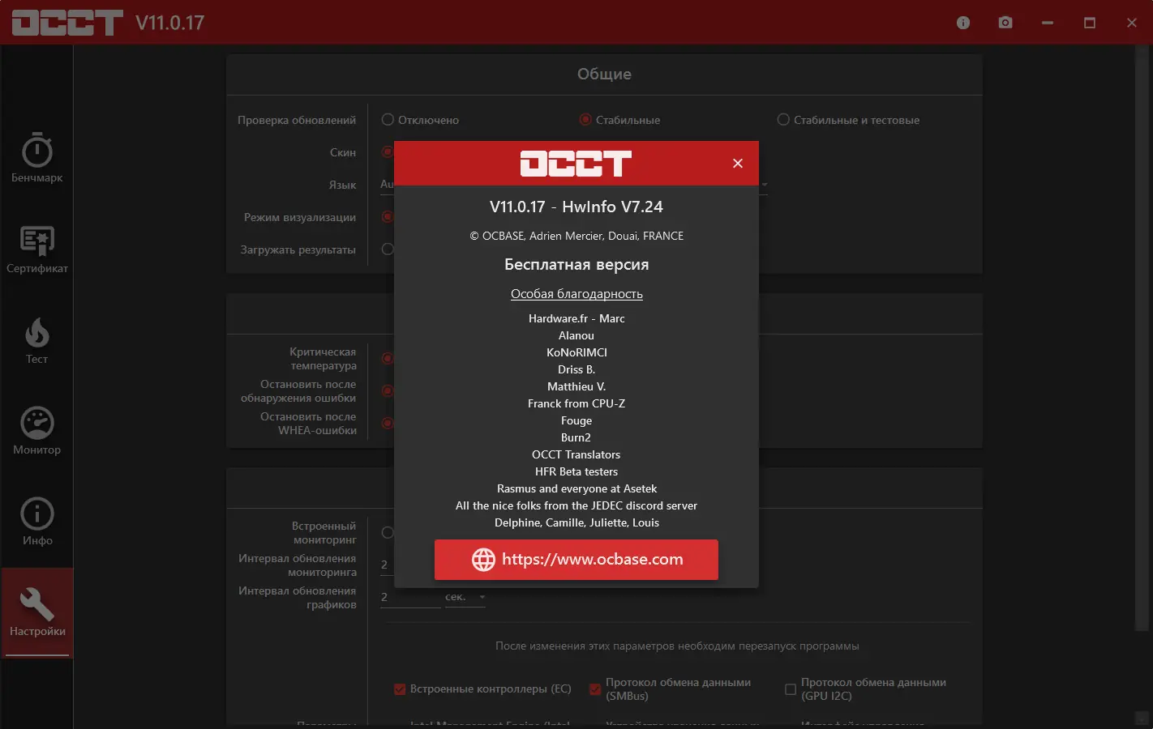
Task: Go to the Тест section
Action: 36,340
